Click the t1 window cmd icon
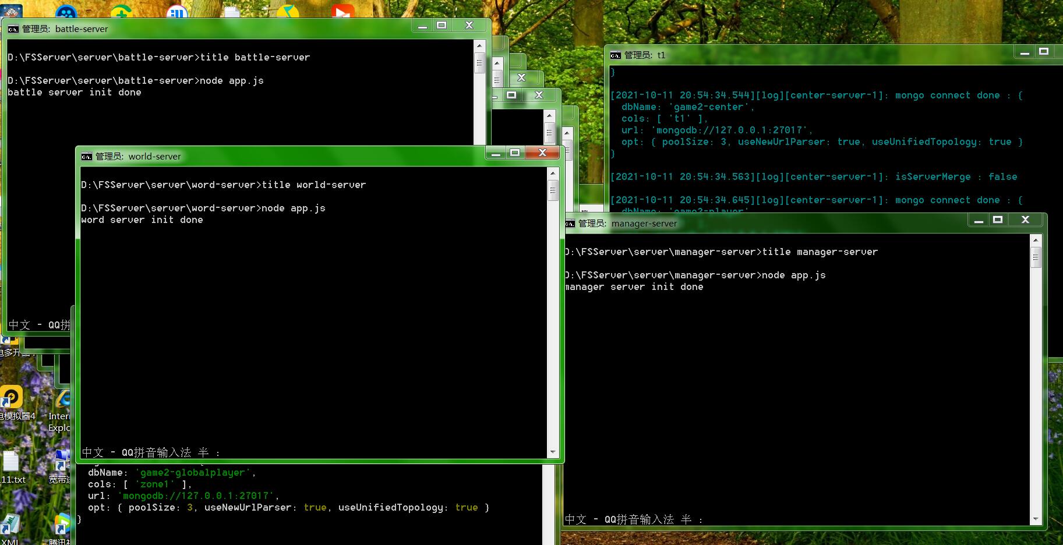1063x545 pixels. click(616, 55)
